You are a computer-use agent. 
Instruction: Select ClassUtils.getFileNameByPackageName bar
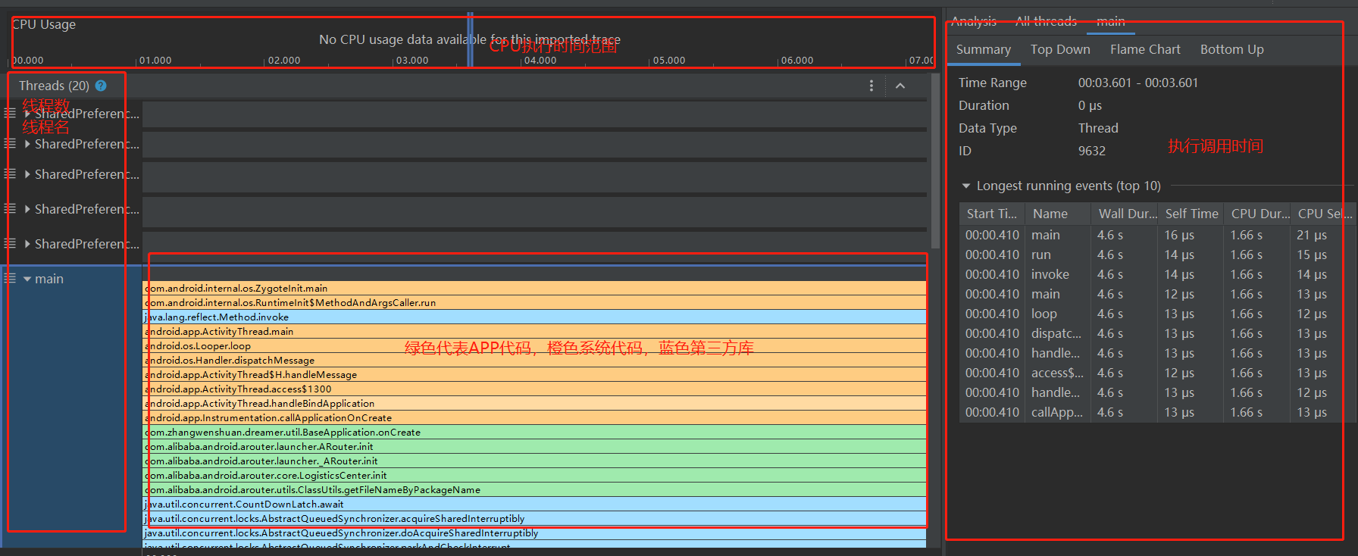(534, 489)
